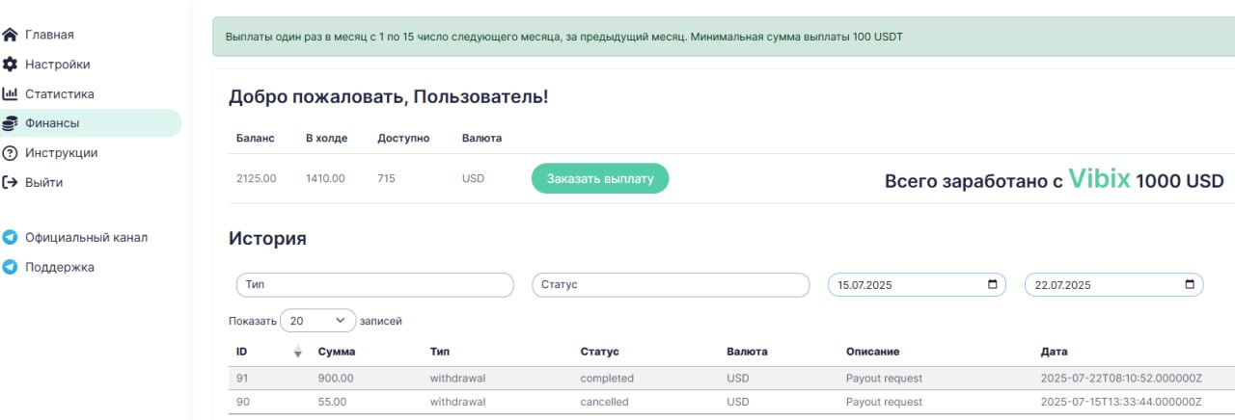Click the coins icon for Финансы
Screen dimensions: 1235x420
[11, 123]
